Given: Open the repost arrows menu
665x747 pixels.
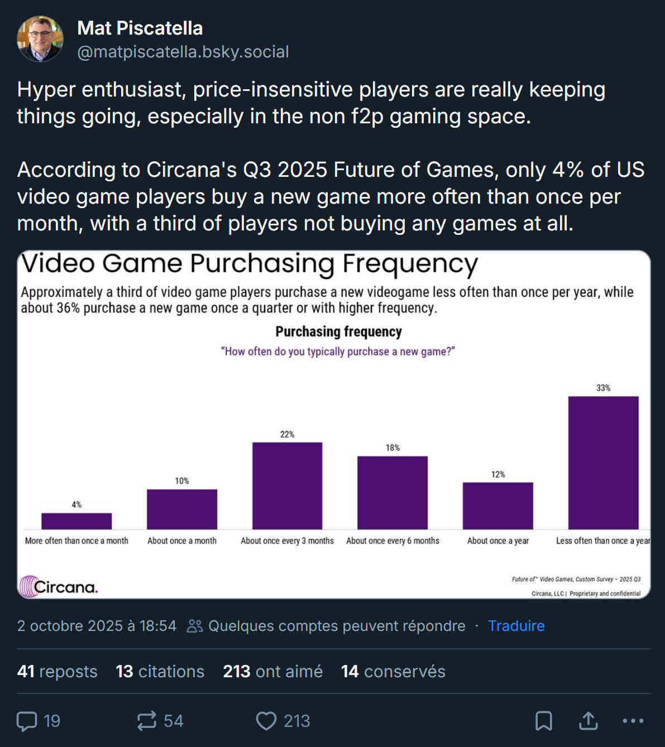Looking at the screenshot, I should (147, 721).
